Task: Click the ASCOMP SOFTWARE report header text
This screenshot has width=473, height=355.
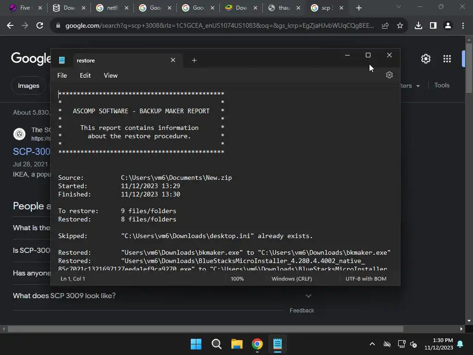Action: (141, 111)
